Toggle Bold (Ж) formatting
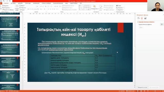The height and width of the screenshot is (92, 164). (x=28, y=9)
